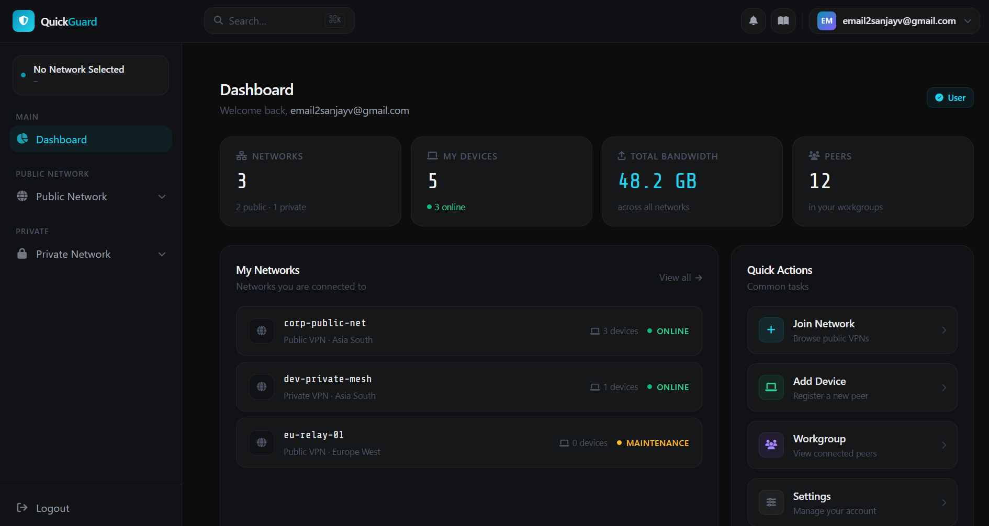
Task: Expand the Public Network submenu chevron
Action: click(x=162, y=197)
